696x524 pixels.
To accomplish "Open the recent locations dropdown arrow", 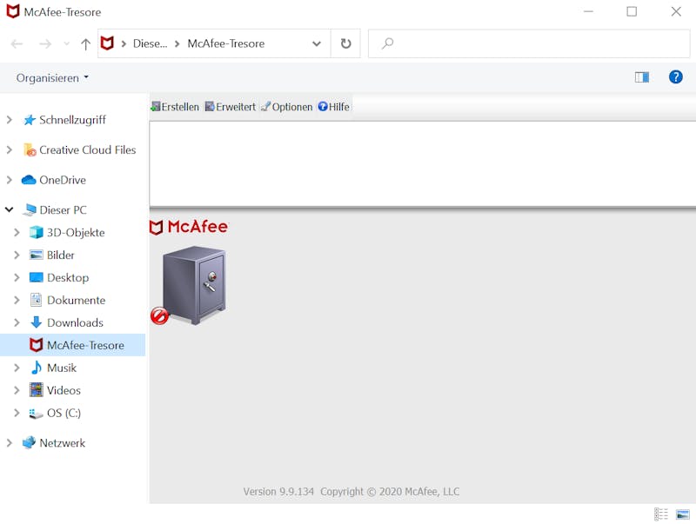I will pyautogui.click(x=67, y=43).
